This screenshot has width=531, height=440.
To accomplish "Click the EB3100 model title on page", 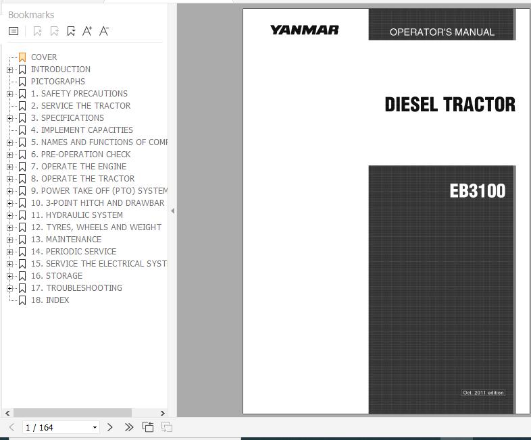I will 478,191.
